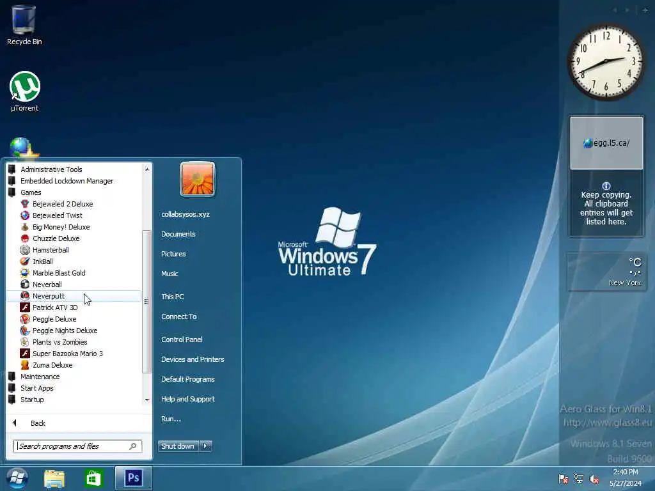Click the user account picture
Image resolution: width=655 pixels, height=491 pixels.
(198, 179)
